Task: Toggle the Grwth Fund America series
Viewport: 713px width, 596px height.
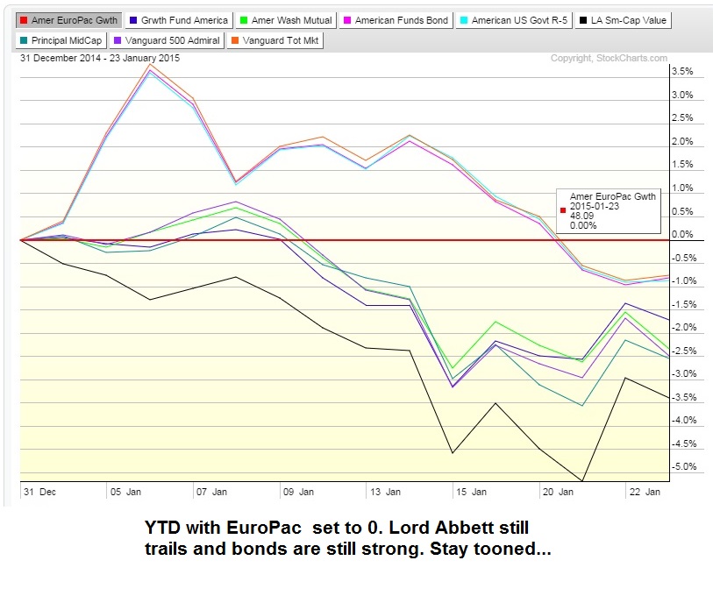Action: 179,20
